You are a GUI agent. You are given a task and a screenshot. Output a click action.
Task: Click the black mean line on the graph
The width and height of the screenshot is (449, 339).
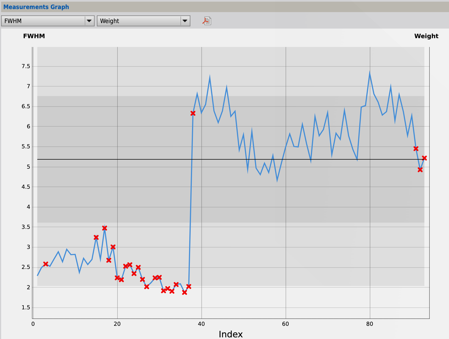[x=231, y=159]
